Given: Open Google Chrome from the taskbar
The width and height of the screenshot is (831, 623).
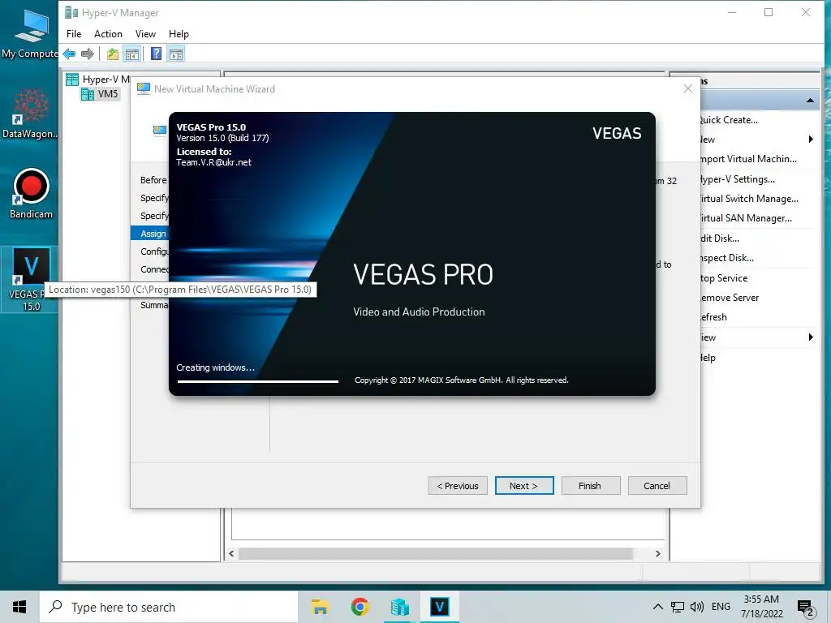Looking at the screenshot, I should pos(360,607).
